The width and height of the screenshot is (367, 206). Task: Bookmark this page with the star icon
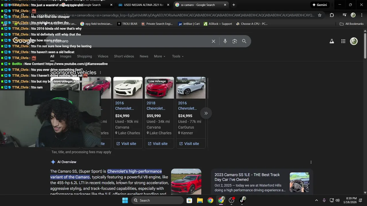(x=320, y=15)
